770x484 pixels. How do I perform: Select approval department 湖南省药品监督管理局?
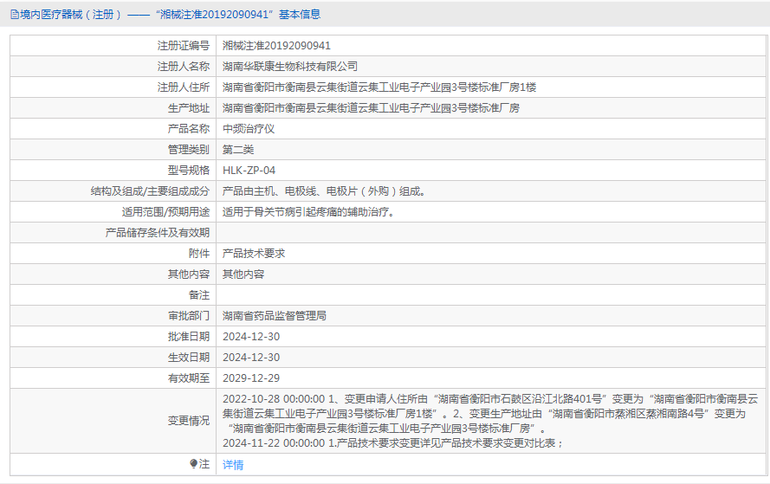tap(275, 316)
